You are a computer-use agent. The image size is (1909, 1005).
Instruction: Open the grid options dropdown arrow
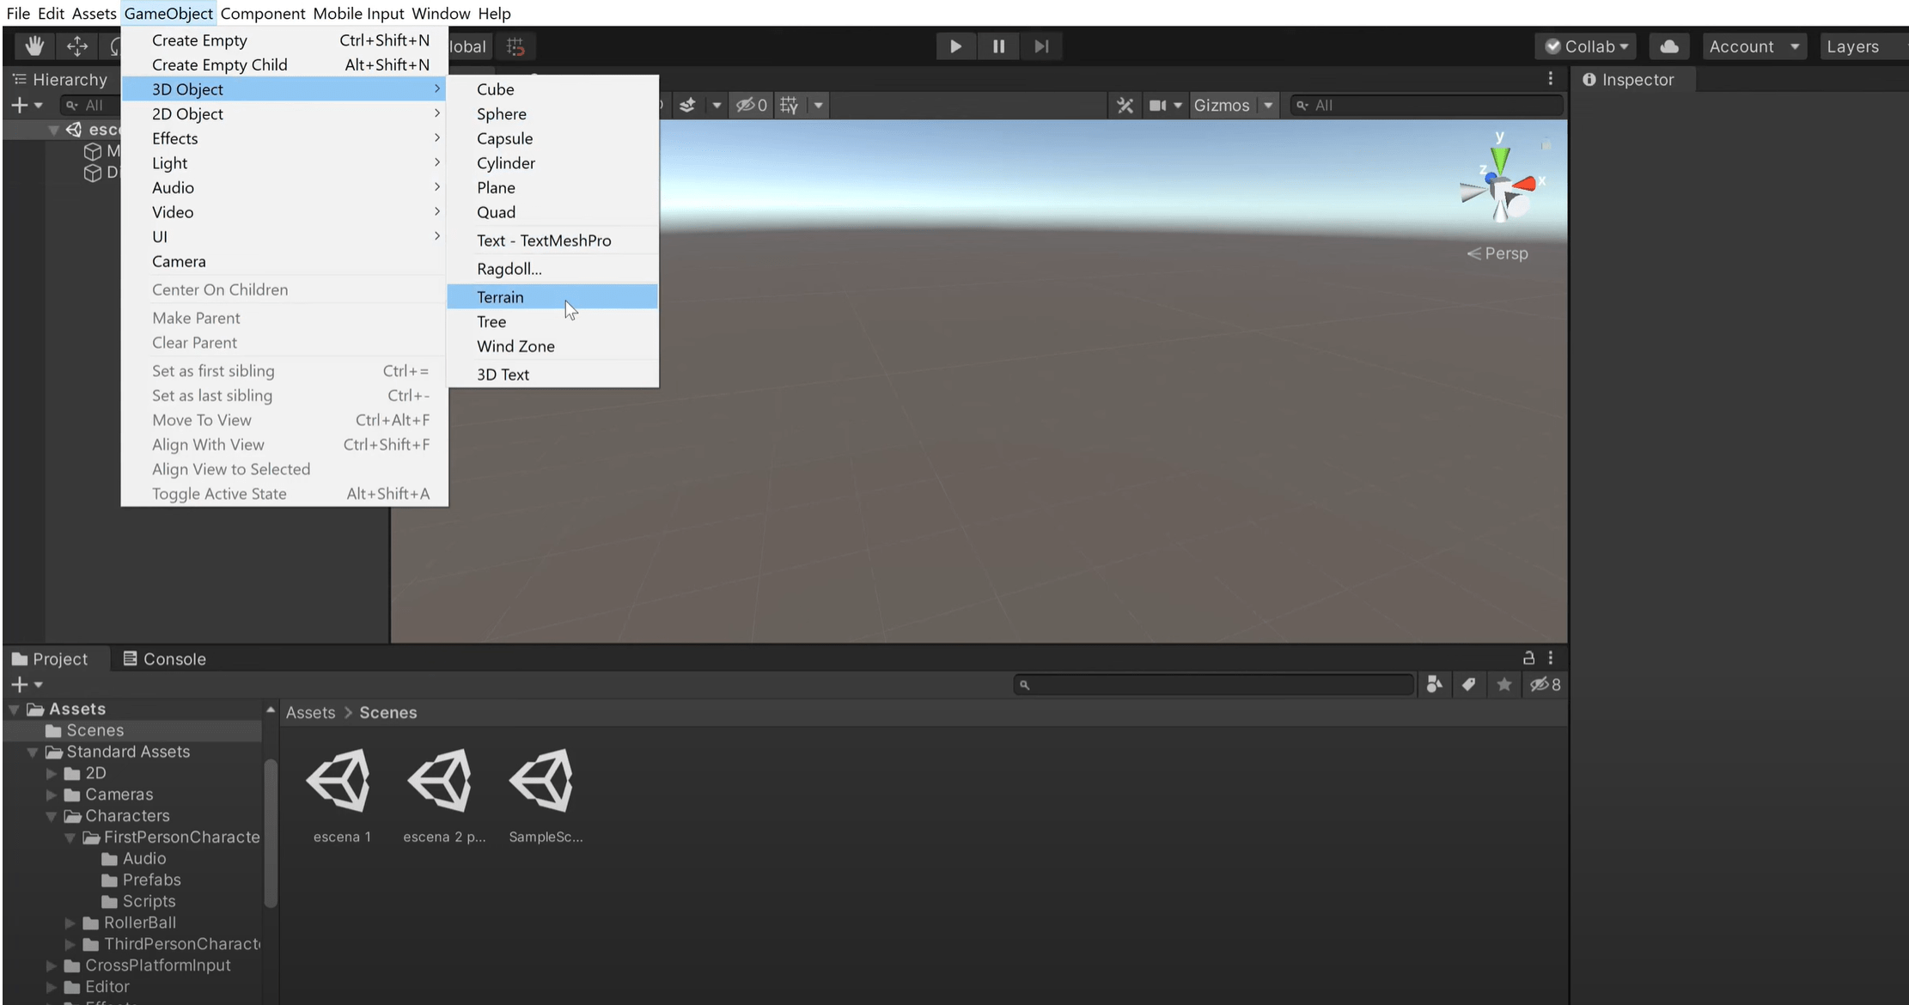click(x=819, y=105)
